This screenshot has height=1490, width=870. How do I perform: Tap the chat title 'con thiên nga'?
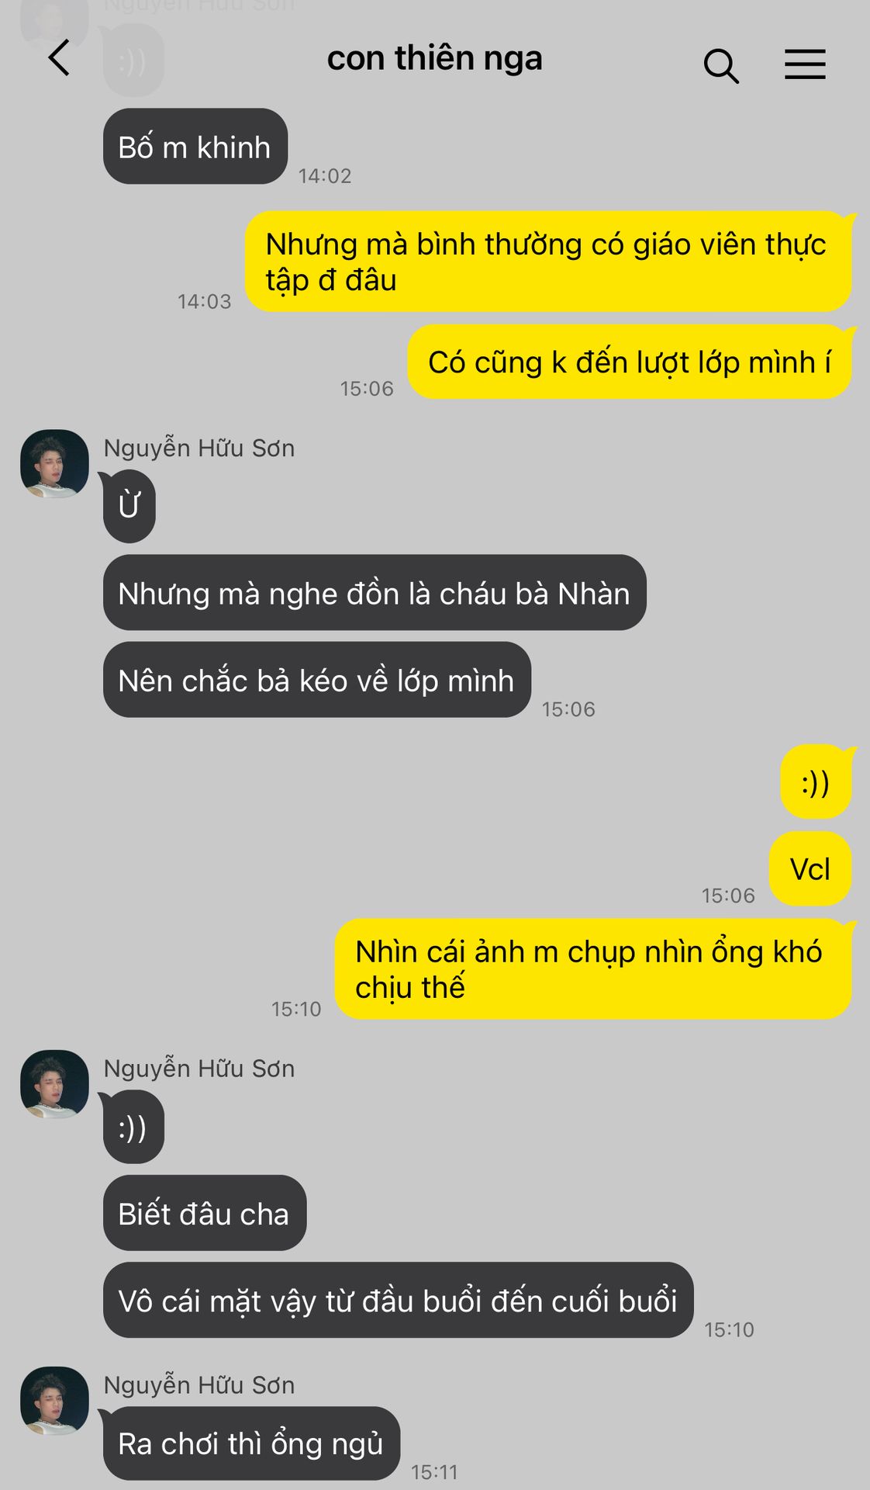(434, 59)
